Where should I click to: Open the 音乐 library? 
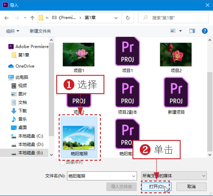(x=19, y=119)
